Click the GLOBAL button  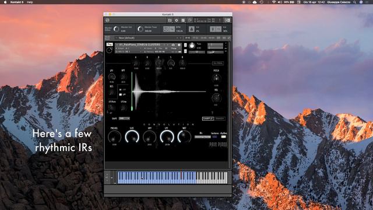(218, 63)
